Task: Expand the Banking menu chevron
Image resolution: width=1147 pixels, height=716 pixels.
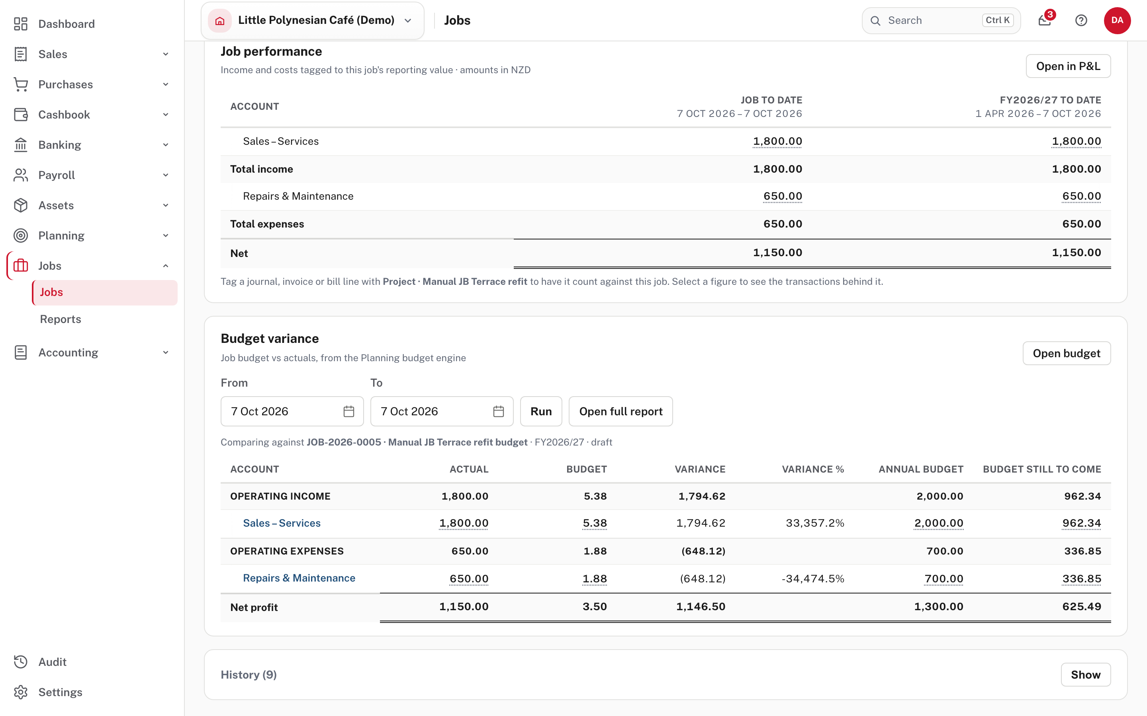Action: click(x=165, y=145)
